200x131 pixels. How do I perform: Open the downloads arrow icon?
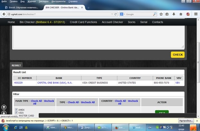(174, 14)
